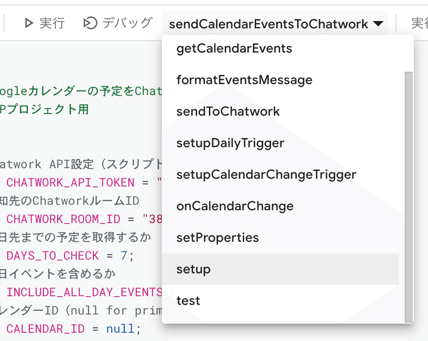Click the null value of CALENDAR_ID
This screenshot has height=341, width=428.
pyautogui.click(x=120, y=329)
